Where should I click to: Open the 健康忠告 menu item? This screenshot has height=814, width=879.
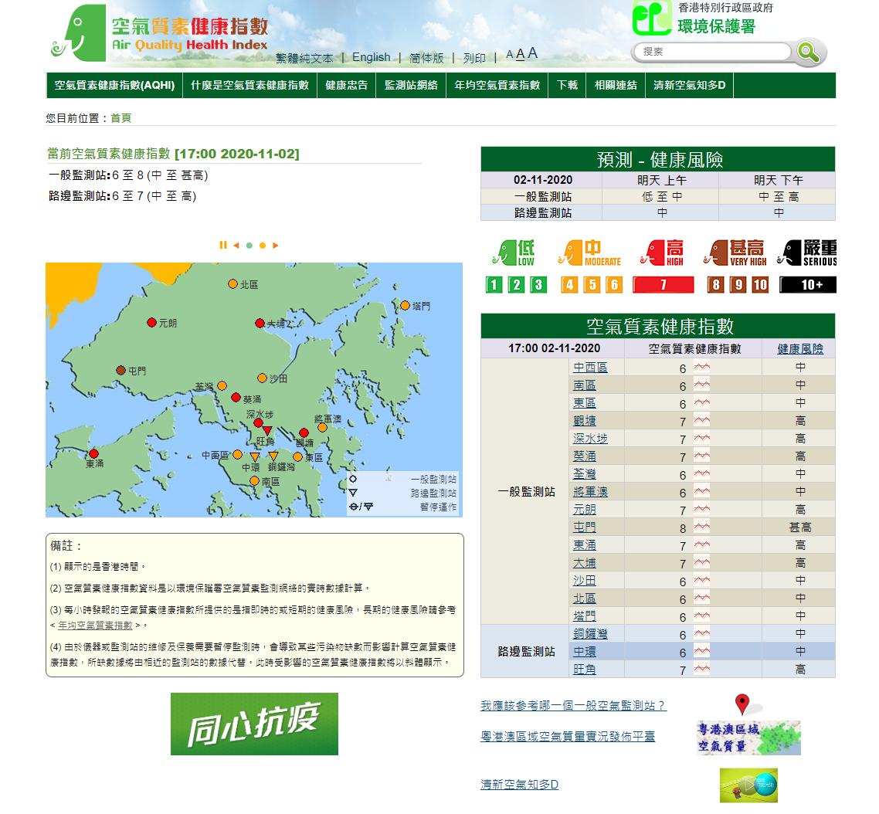[x=346, y=85]
